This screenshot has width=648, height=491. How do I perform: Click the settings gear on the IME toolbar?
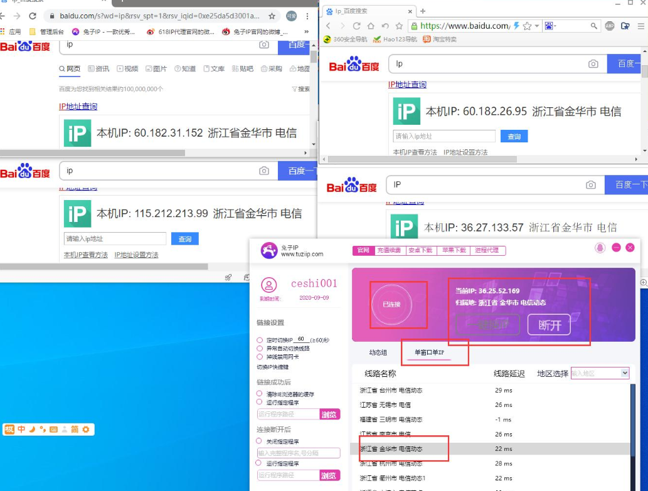click(x=86, y=430)
